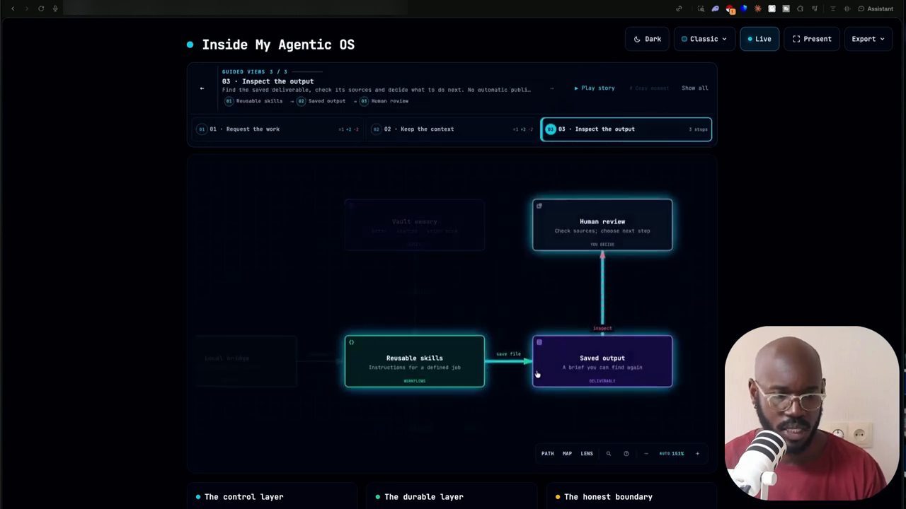Enter Present mode
This screenshot has width=906, height=509.
tap(812, 39)
